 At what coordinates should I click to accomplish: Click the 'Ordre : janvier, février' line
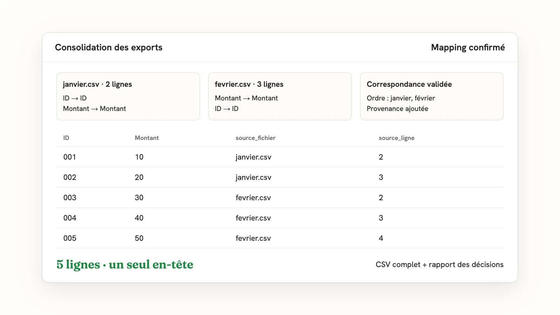[401, 98]
